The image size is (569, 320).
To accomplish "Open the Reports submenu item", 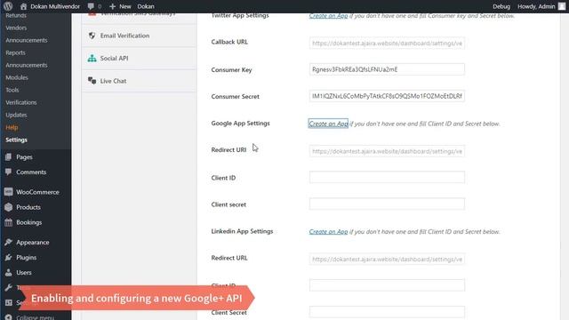I will (15, 52).
